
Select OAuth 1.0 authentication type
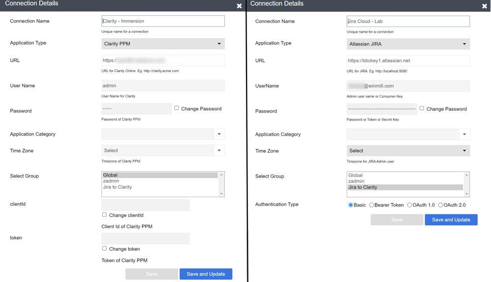409,205
